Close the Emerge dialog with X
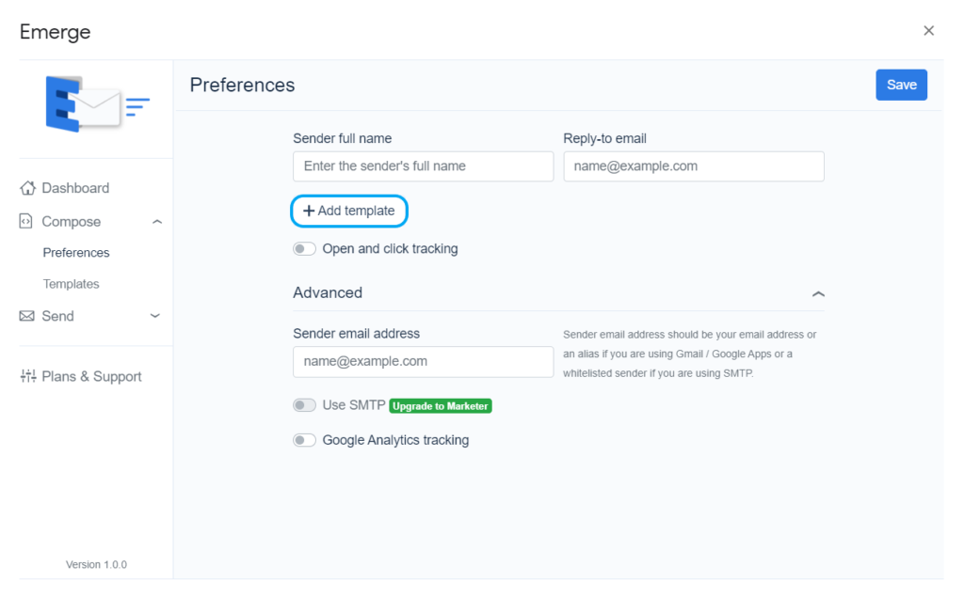Image resolution: width=964 pixels, height=598 pixels. click(x=928, y=31)
